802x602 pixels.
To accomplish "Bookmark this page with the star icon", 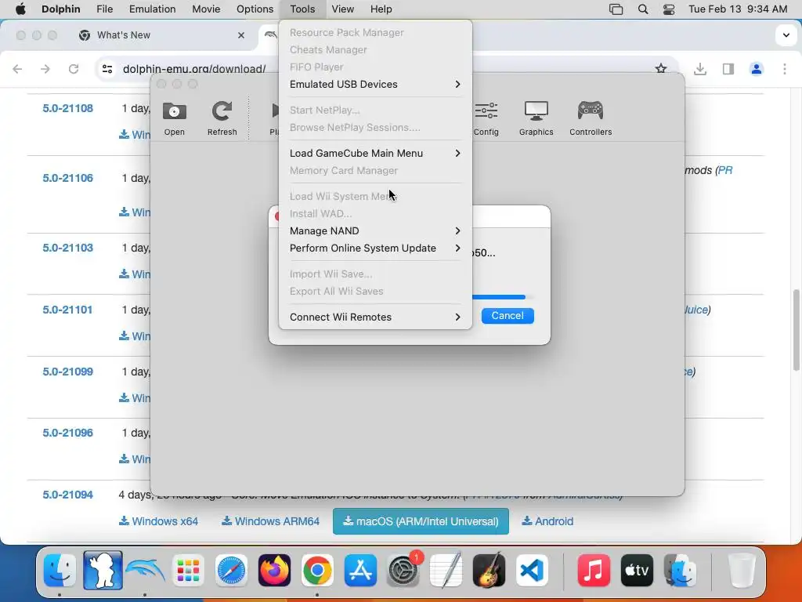I will [661, 69].
